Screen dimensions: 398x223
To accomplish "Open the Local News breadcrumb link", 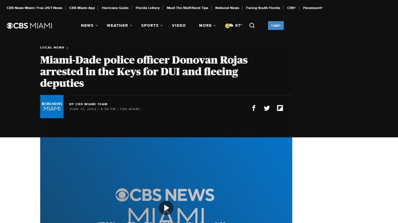I will [54, 48].
